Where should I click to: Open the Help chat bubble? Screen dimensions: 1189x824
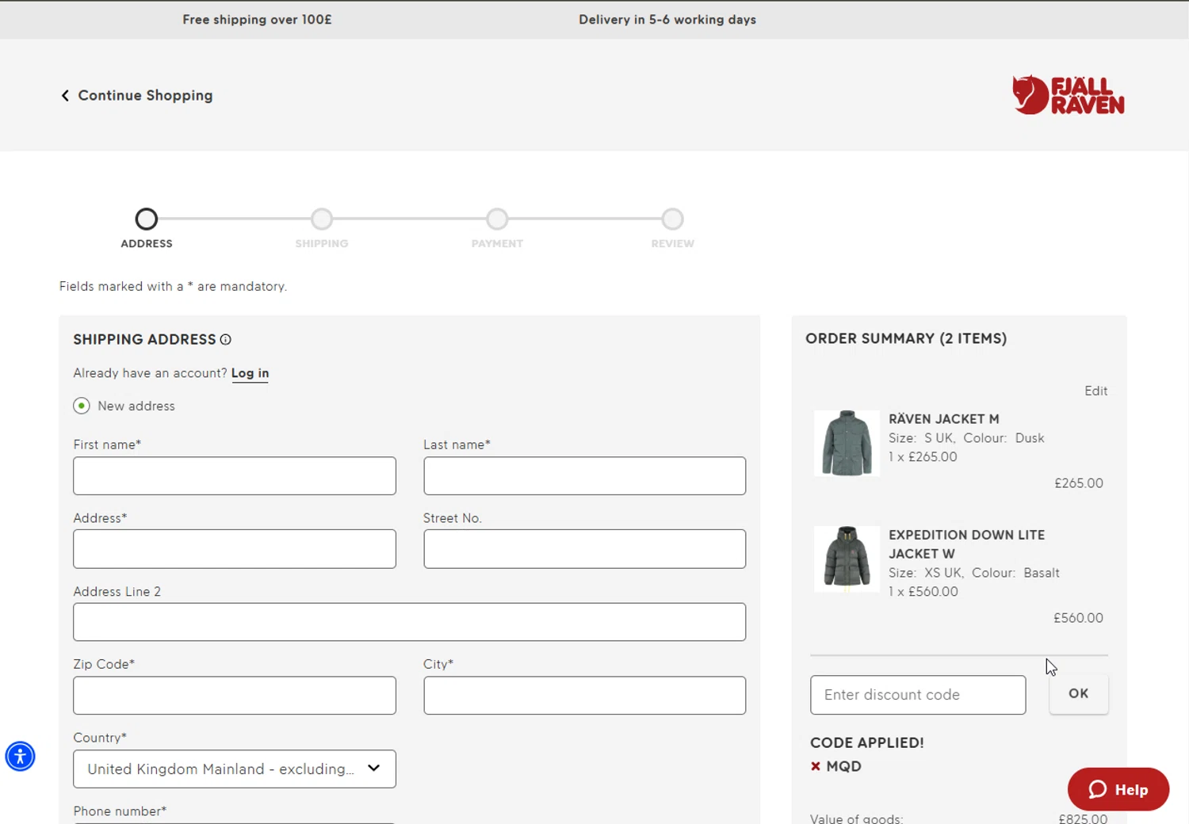pyautogui.click(x=1118, y=789)
